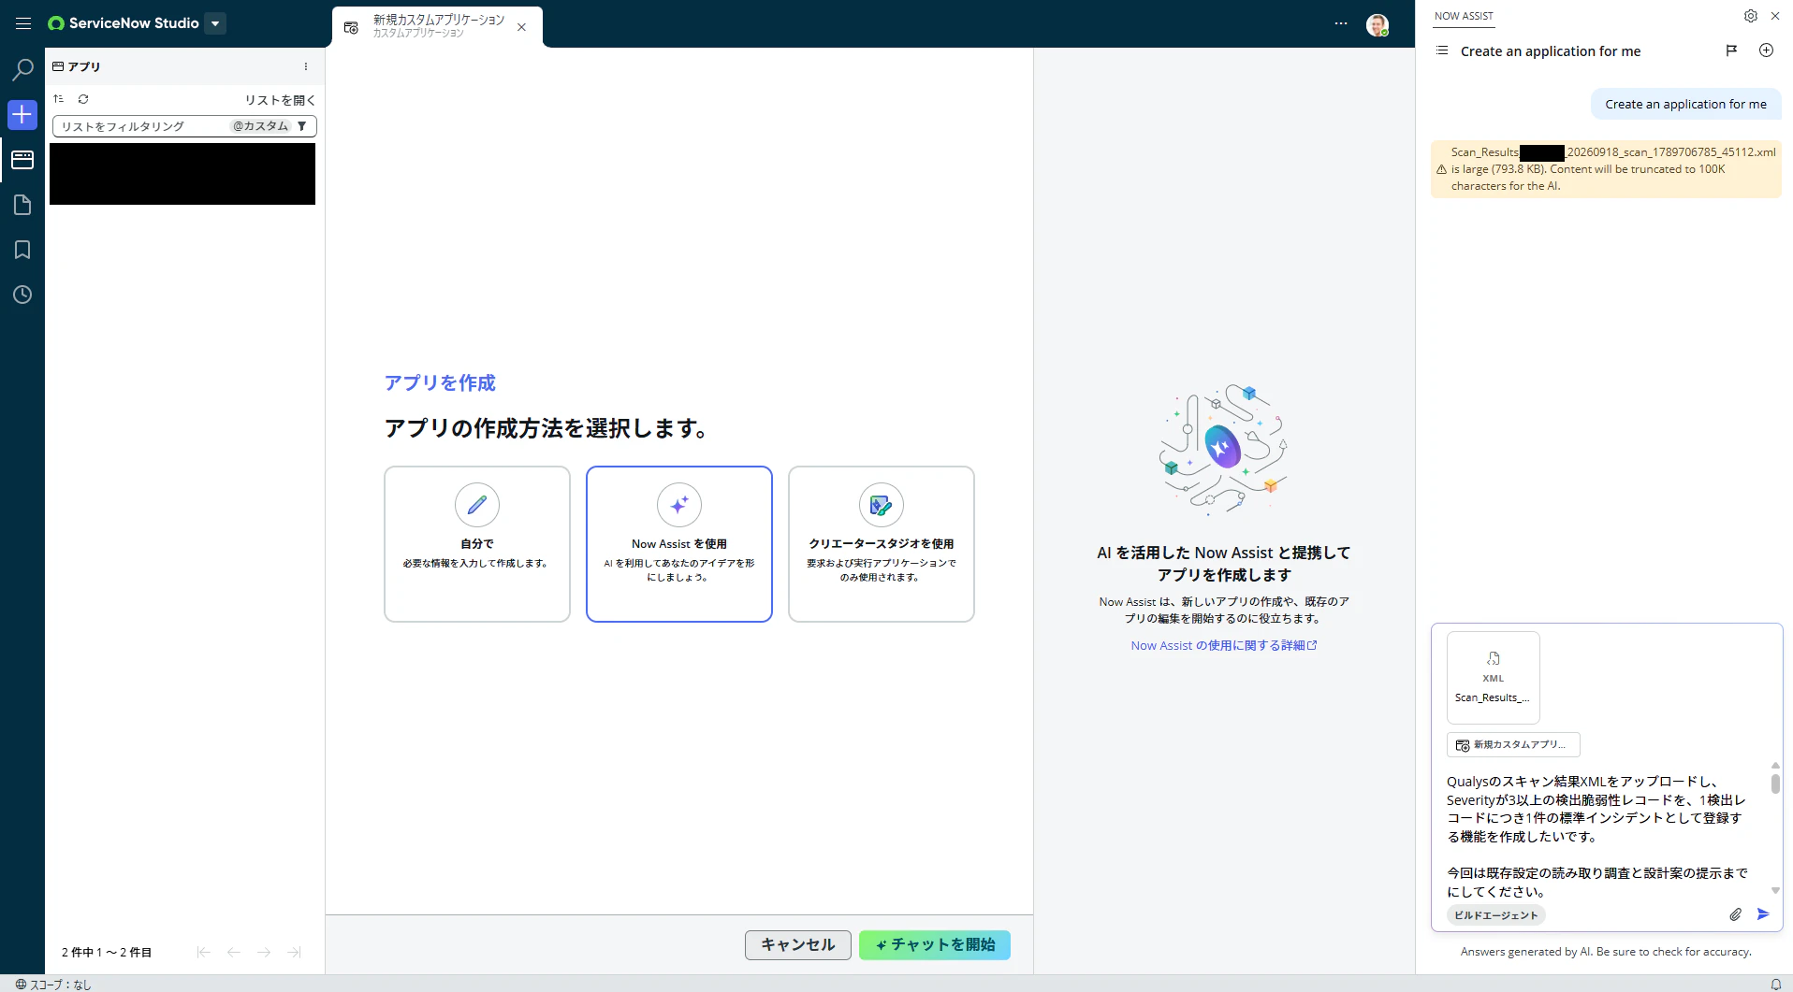Screen dimensions: 1793x992
Task: Open the アプリ panel more options menu
Action: click(306, 66)
